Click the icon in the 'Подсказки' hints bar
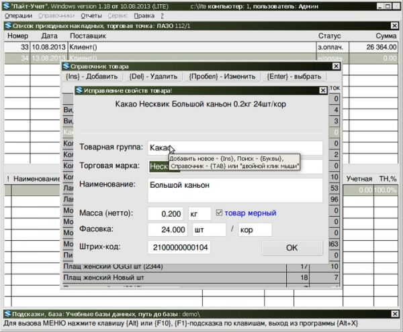Screen dimensions: 403x332 coord(7,314)
